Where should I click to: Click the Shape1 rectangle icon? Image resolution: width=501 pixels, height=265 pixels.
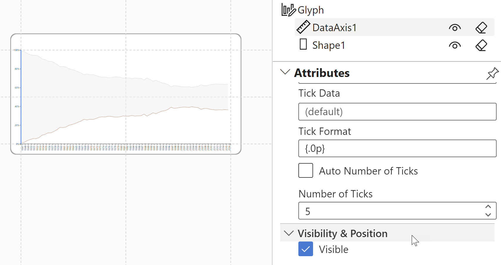click(303, 45)
